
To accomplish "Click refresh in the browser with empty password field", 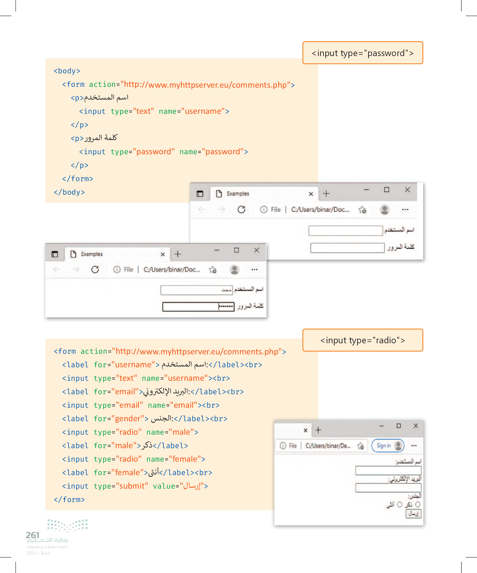I will pyautogui.click(x=241, y=210).
